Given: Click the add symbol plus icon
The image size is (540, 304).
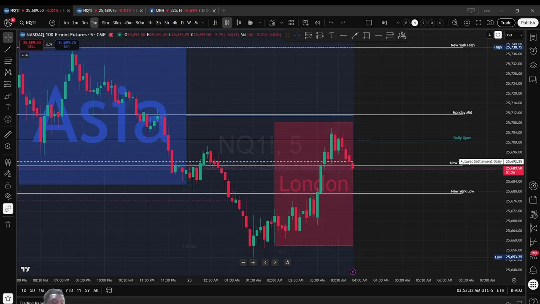Looking at the screenshot, I should (x=52, y=23).
